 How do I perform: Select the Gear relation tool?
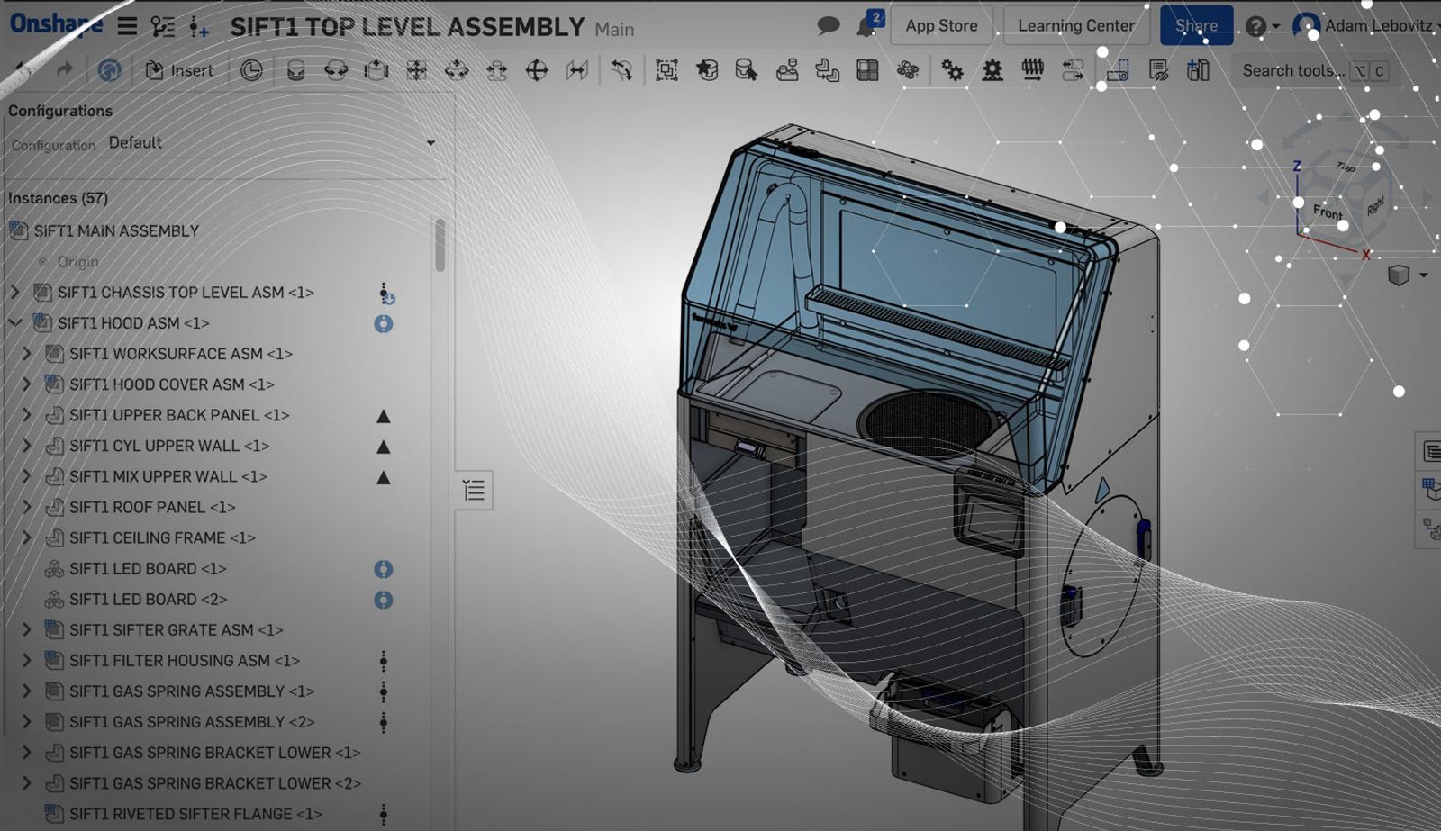point(952,70)
